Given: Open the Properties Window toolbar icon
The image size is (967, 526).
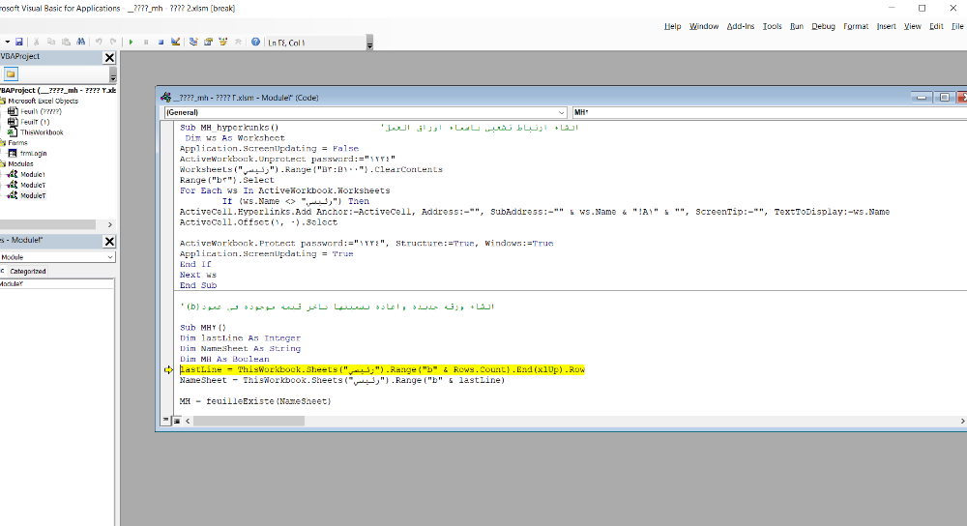Looking at the screenshot, I should tap(209, 42).
